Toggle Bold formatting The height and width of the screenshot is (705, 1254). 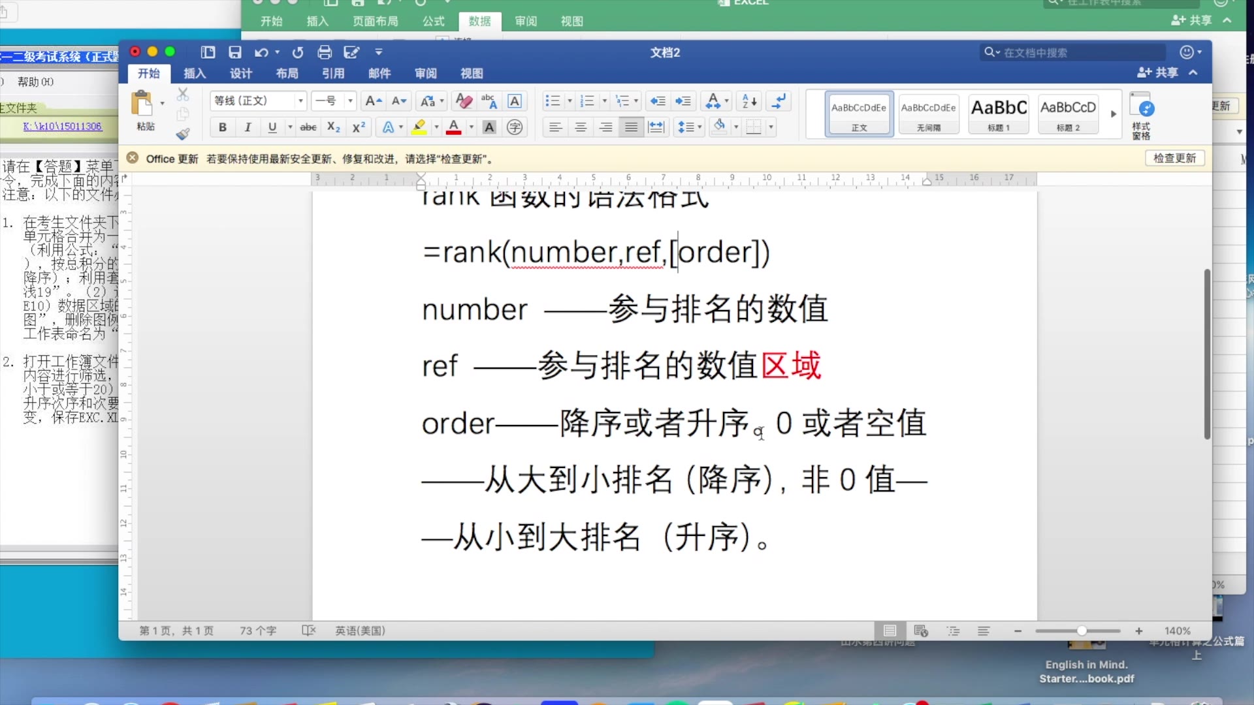tap(223, 127)
